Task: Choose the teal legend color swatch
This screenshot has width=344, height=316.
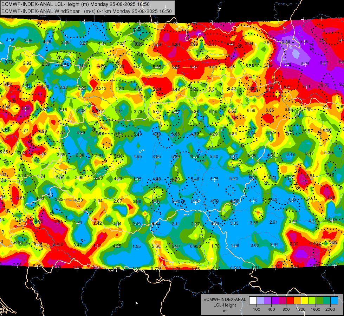Action: (327, 301)
